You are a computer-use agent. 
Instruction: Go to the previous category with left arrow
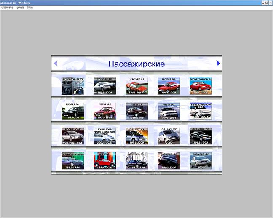tap(55, 64)
